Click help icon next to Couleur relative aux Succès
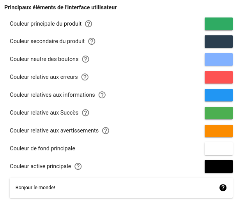Viewport: 237px width, 202px height. (85, 113)
